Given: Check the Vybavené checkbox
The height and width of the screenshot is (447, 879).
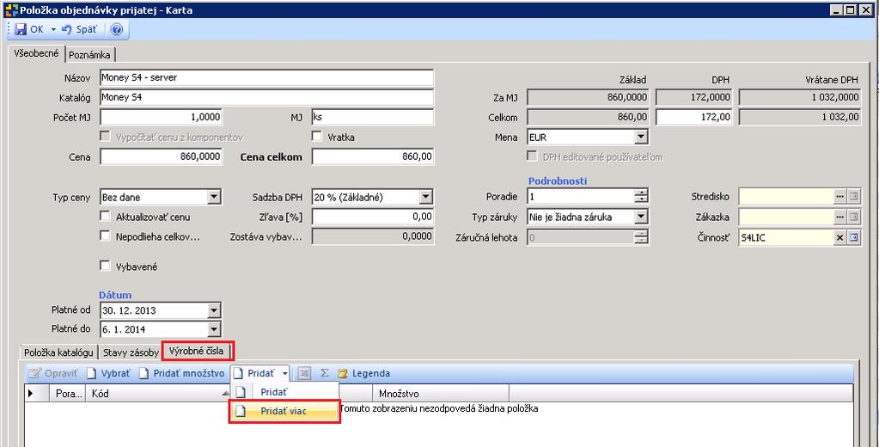Looking at the screenshot, I should (105, 266).
